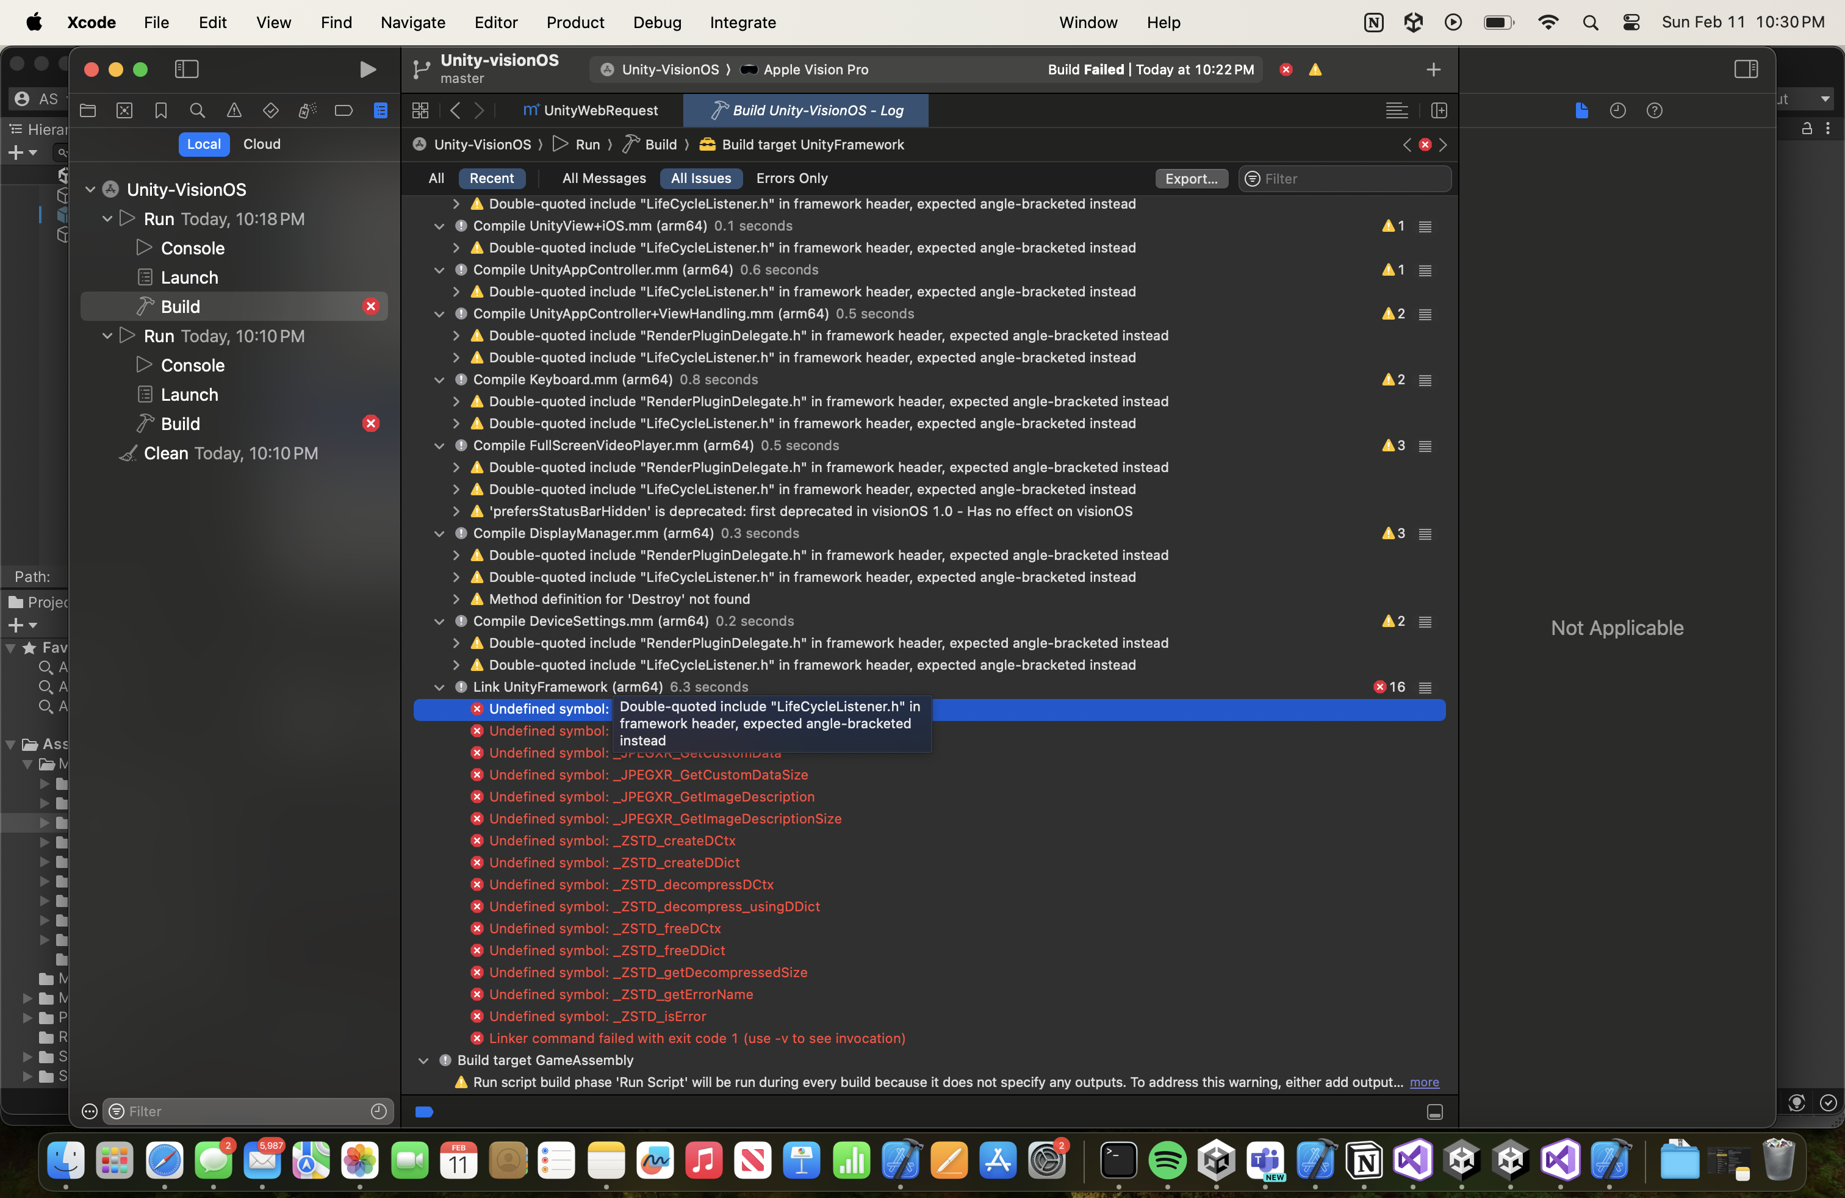Toggle the left navigator panel visibility
This screenshot has width=1845, height=1198.
(185, 67)
